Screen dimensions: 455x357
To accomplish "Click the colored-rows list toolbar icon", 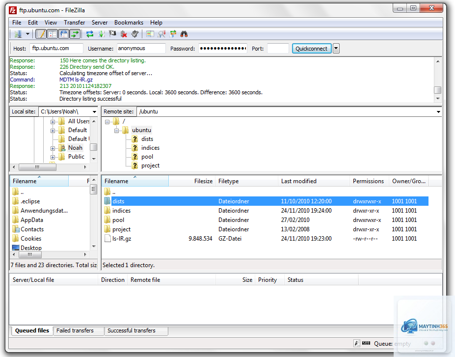I will coord(150,34).
